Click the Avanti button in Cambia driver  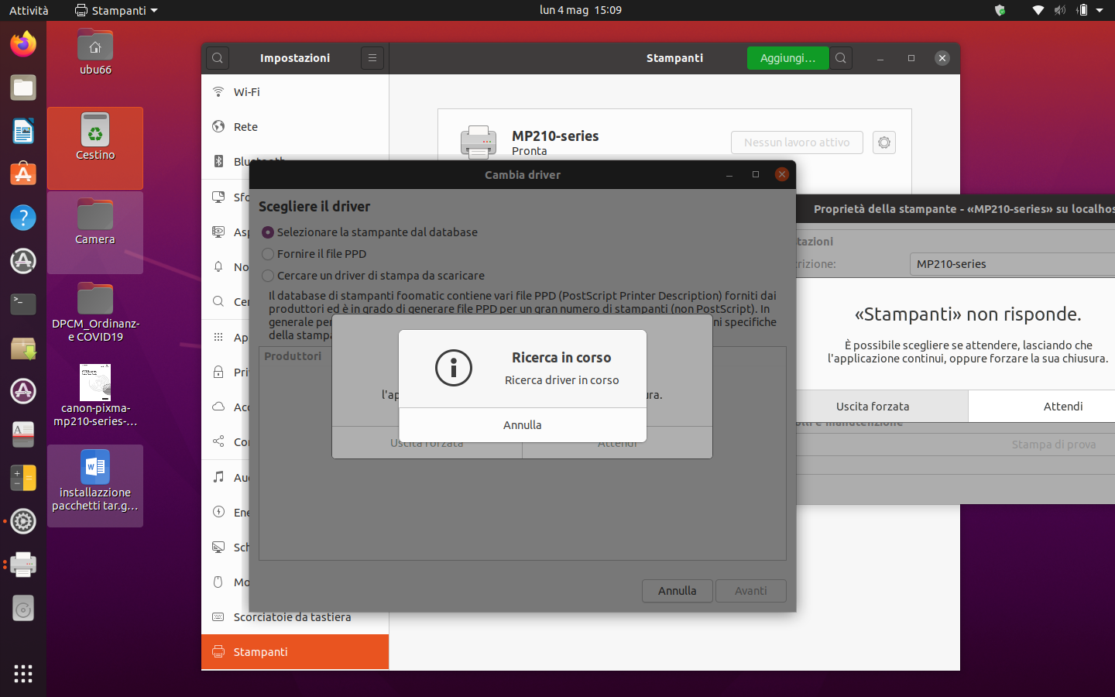[x=751, y=591]
